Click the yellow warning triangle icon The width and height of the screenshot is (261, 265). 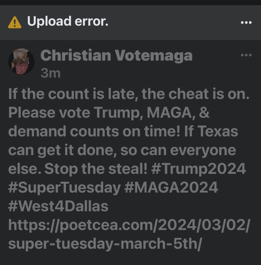point(15,22)
